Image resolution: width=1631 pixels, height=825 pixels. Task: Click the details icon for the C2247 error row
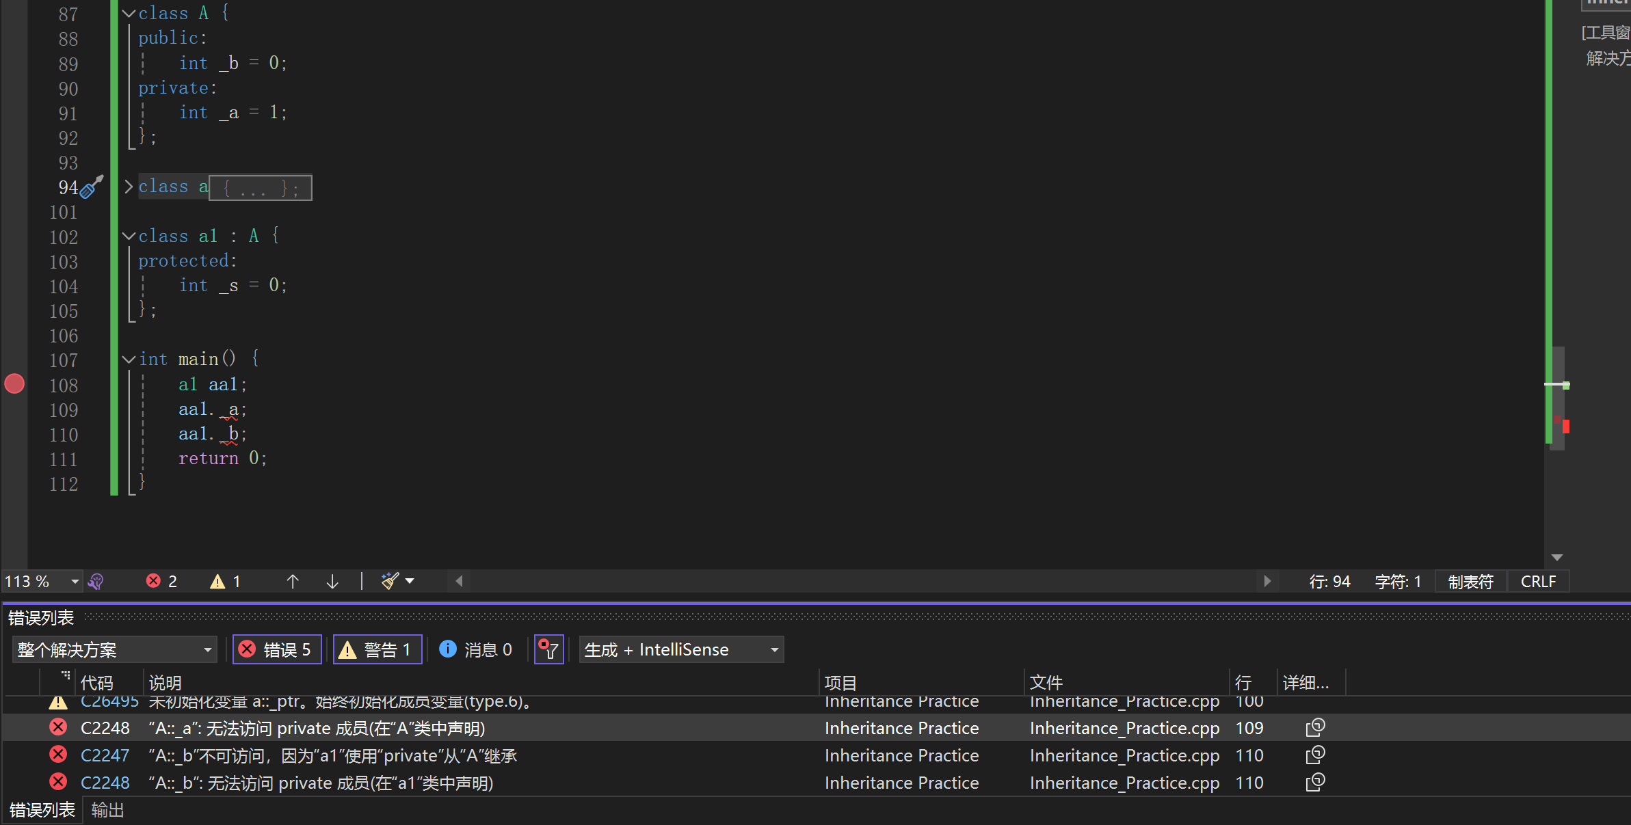(1315, 755)
